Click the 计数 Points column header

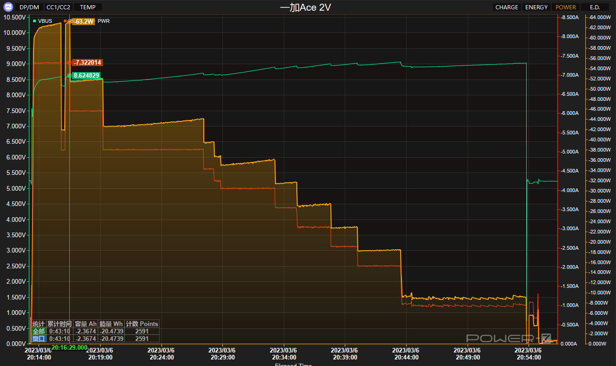click(142, 324)
